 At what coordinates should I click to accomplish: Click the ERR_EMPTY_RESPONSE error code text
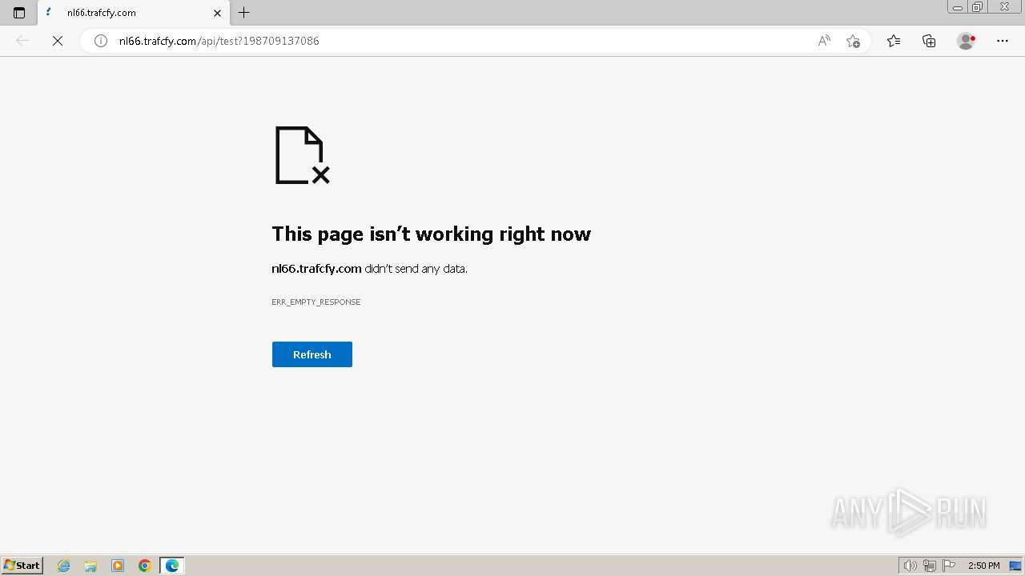point(316,302)
